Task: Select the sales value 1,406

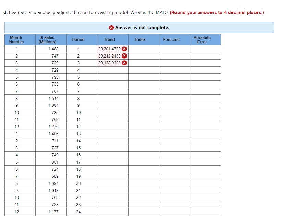Action: (53, 134)
